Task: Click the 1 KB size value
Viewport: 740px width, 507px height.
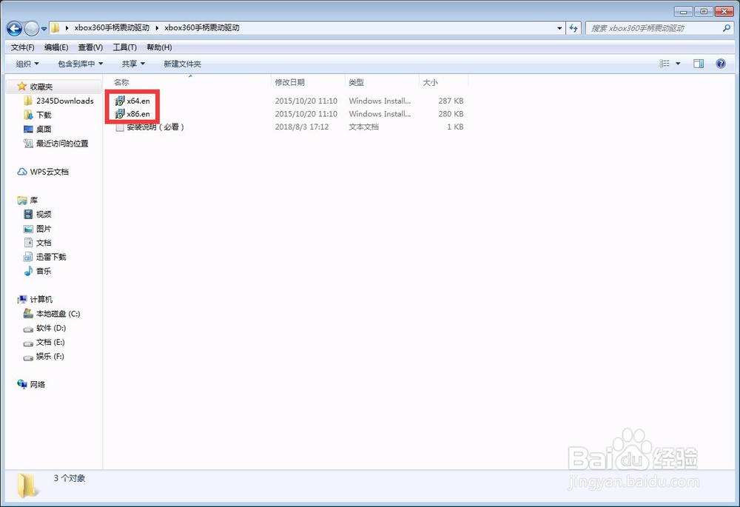Action: pyautogui.click(x=455, y=127)
